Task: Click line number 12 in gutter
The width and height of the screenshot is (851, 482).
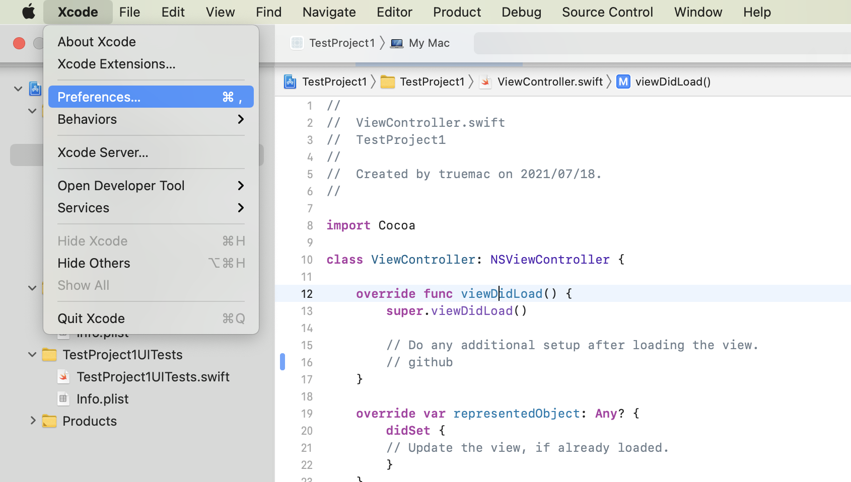Action: 307,294
